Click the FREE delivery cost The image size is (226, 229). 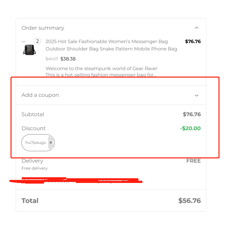pos(193,161)
